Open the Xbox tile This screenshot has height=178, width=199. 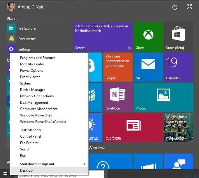point(148,37)
